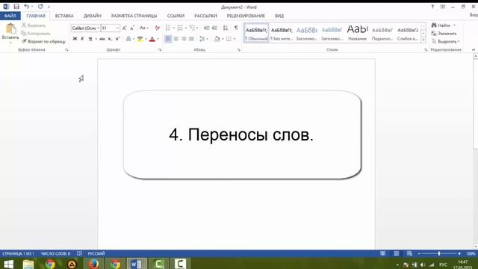
Task: Toggle strikethrough formatting
Action: point(102,39)
